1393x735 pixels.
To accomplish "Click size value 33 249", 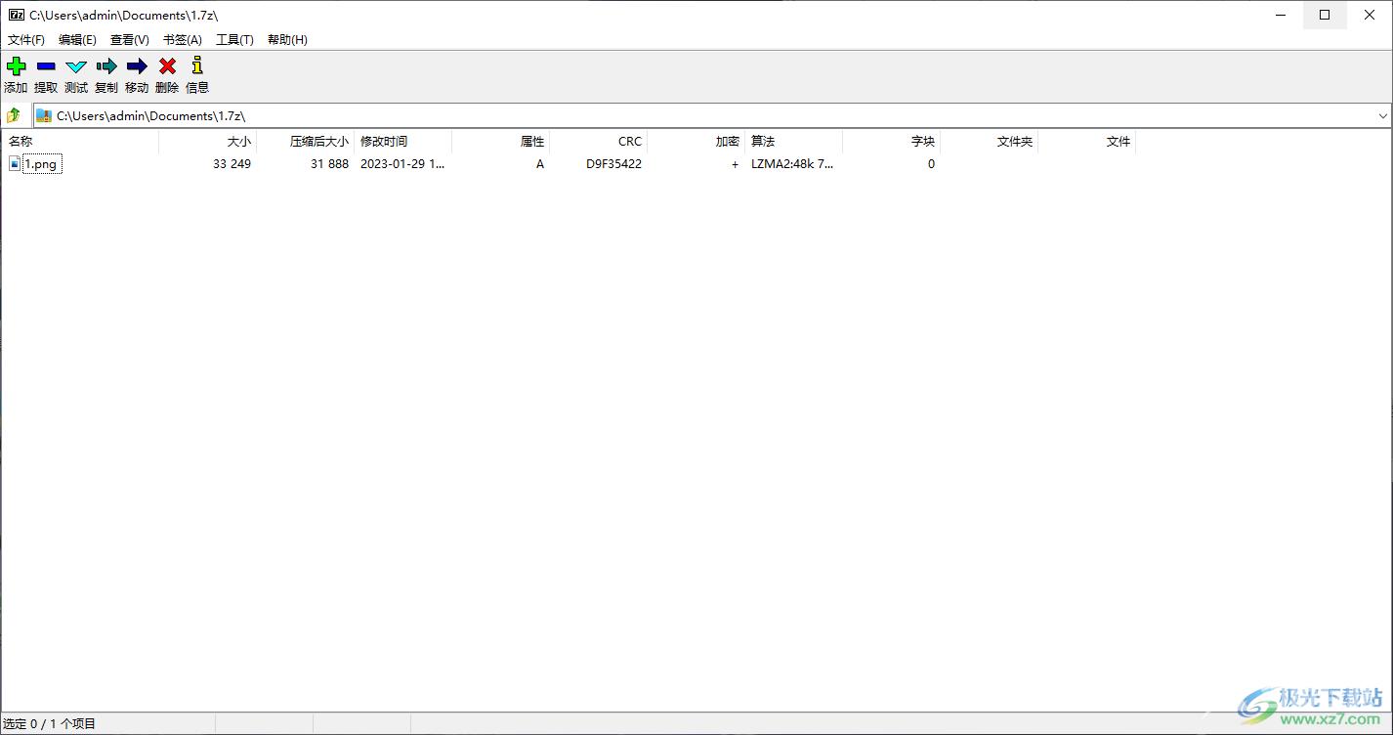I will click(232, 164).
